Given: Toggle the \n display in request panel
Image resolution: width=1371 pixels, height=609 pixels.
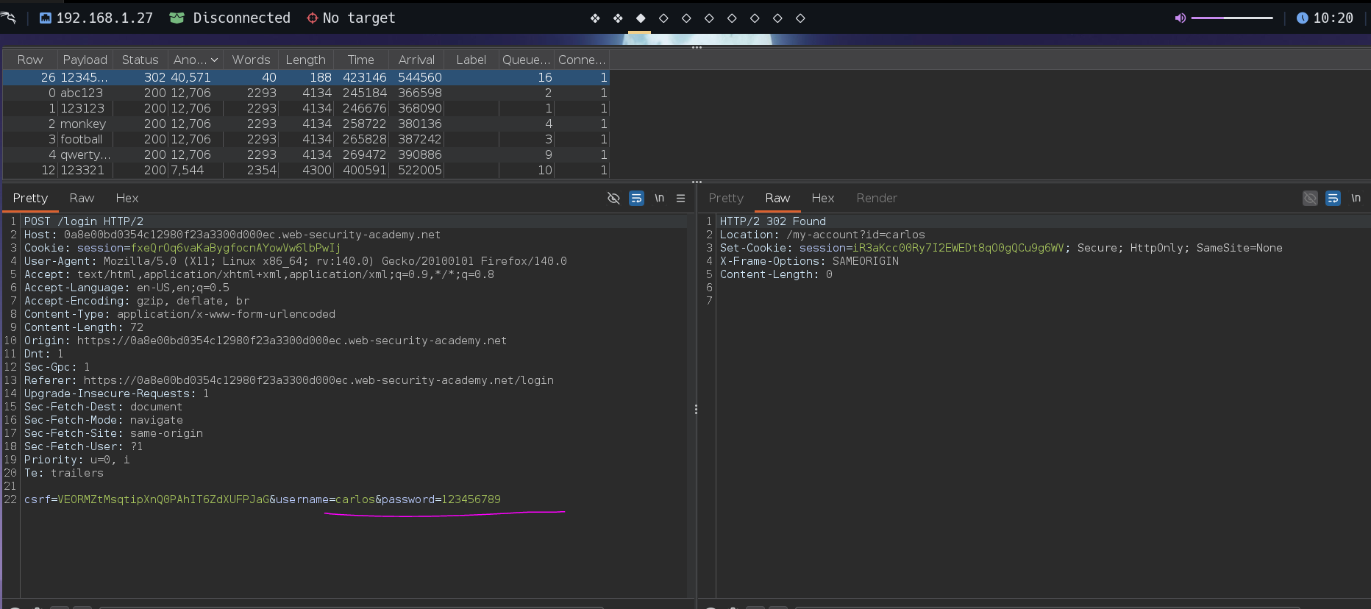Looking at the screenshot, I should click(x=660, y=198).
